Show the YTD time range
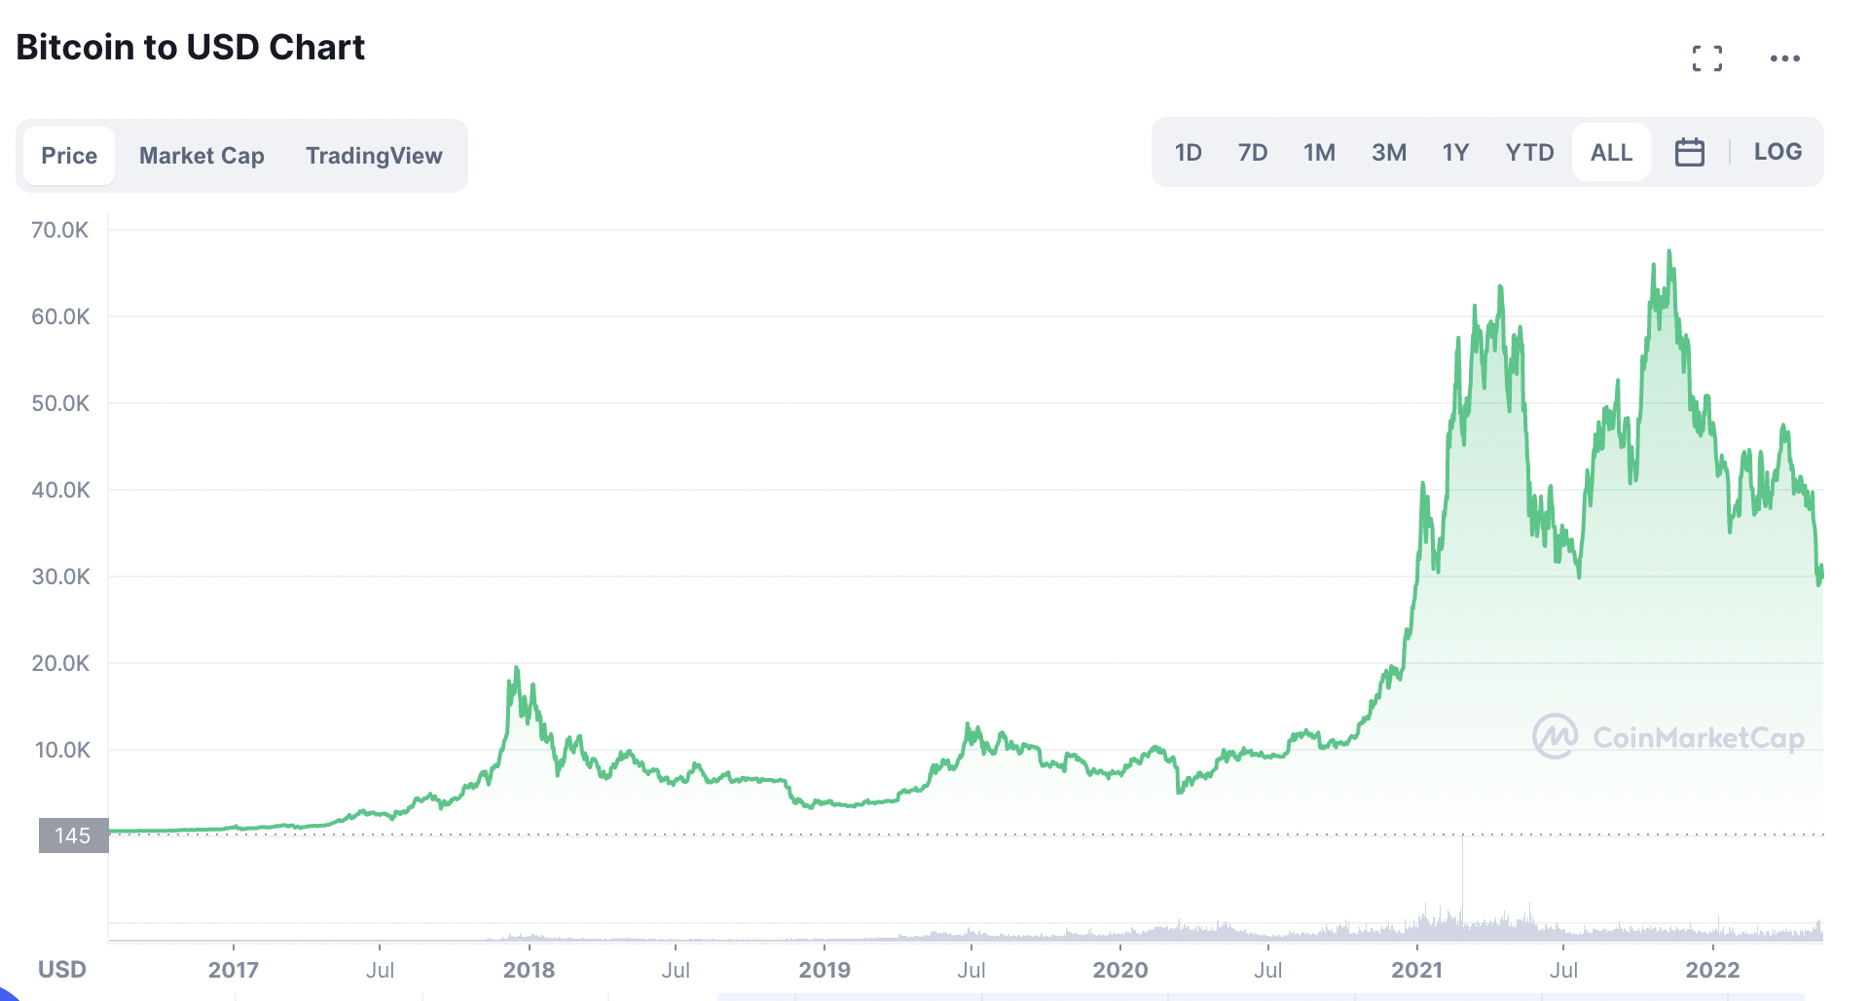This screenshot has height=1001, width=1869. pos(1529,153)
